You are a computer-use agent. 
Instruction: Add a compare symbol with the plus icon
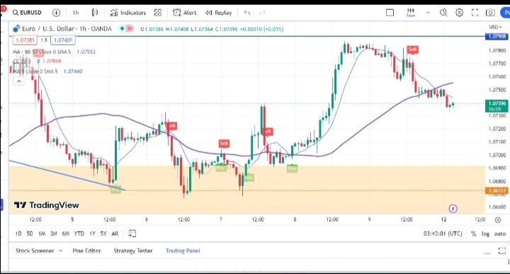click(x=56, y=13)
